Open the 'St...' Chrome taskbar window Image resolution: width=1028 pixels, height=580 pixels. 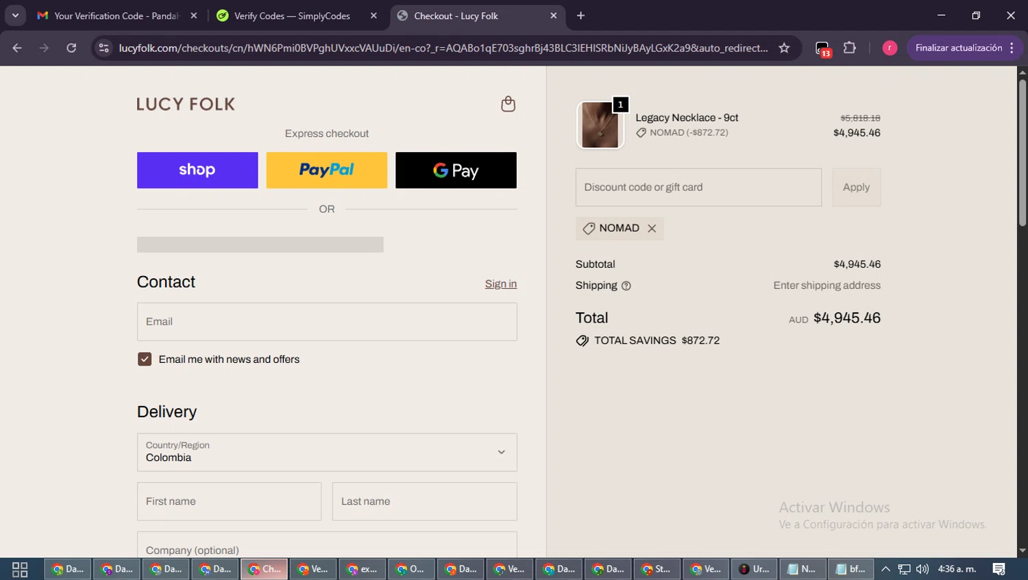point(657,569)
